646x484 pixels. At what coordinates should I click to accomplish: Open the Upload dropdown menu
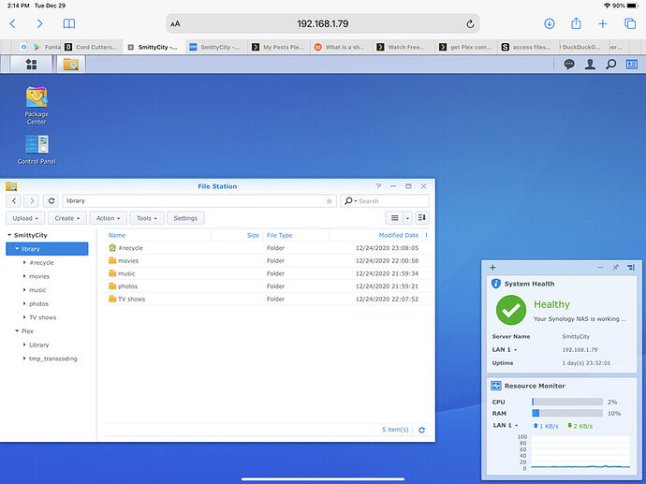pyautogui.click(x=25, y=218)
